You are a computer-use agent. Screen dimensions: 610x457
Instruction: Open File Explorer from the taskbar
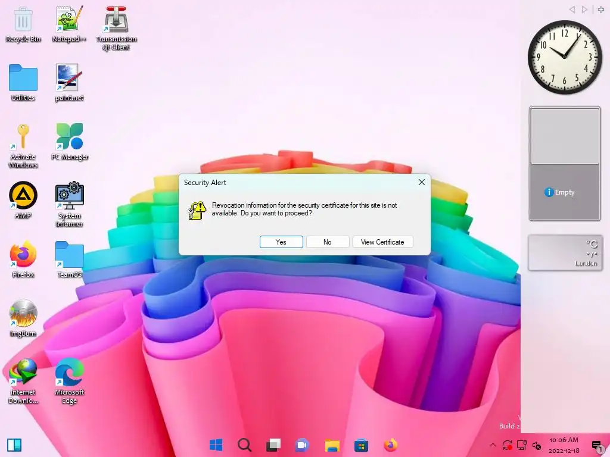(x=332, y=445)
